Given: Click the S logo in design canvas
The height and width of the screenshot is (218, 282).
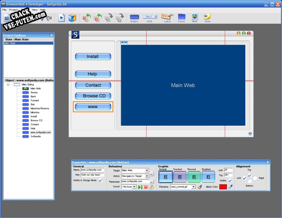Looking at the screenshot, I should tap(75, 35).
